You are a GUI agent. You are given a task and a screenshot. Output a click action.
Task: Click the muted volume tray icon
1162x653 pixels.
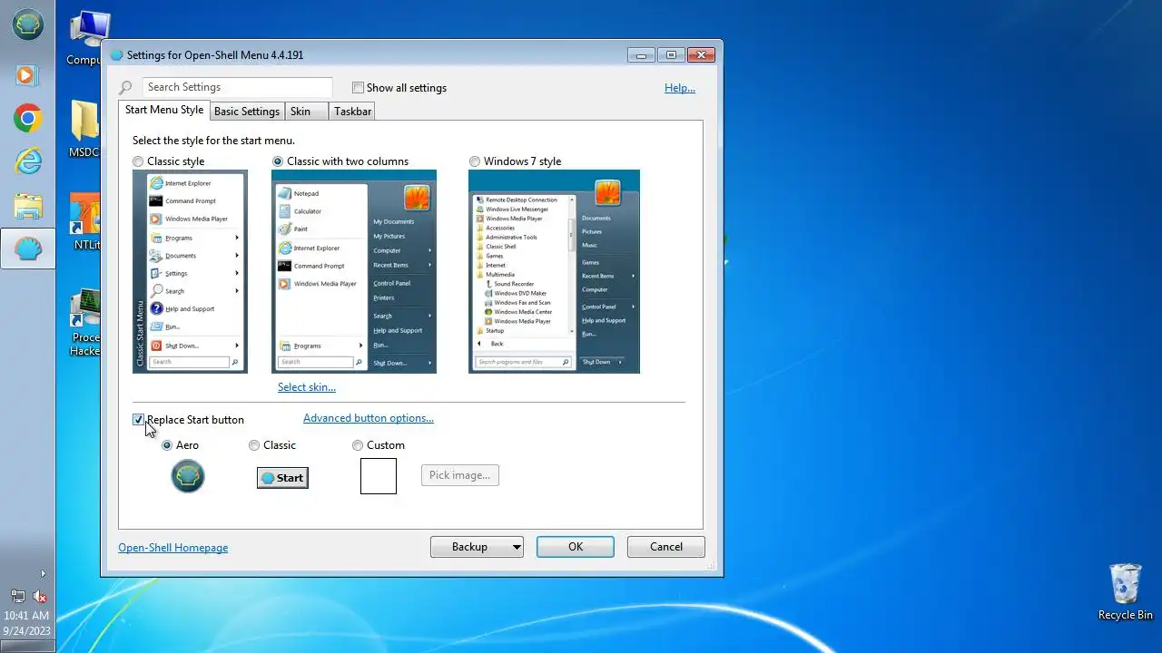point(40,596)
